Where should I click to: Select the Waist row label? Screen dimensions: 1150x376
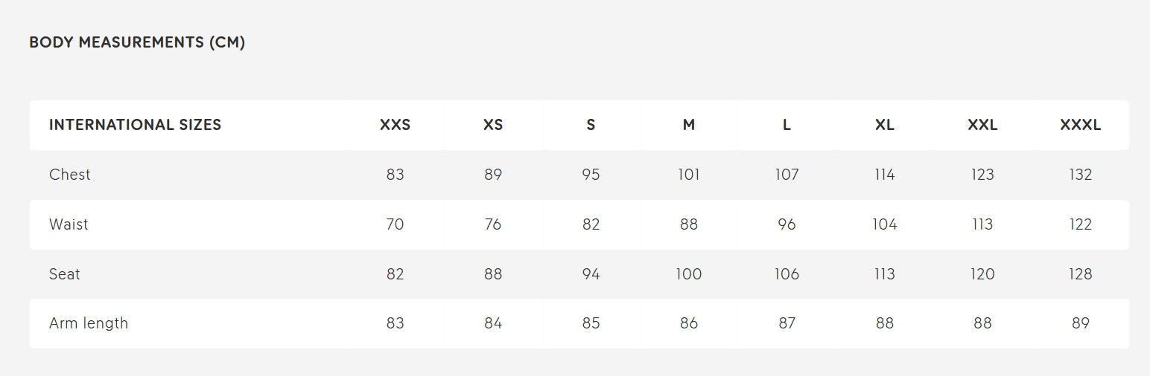click(69, 224)
